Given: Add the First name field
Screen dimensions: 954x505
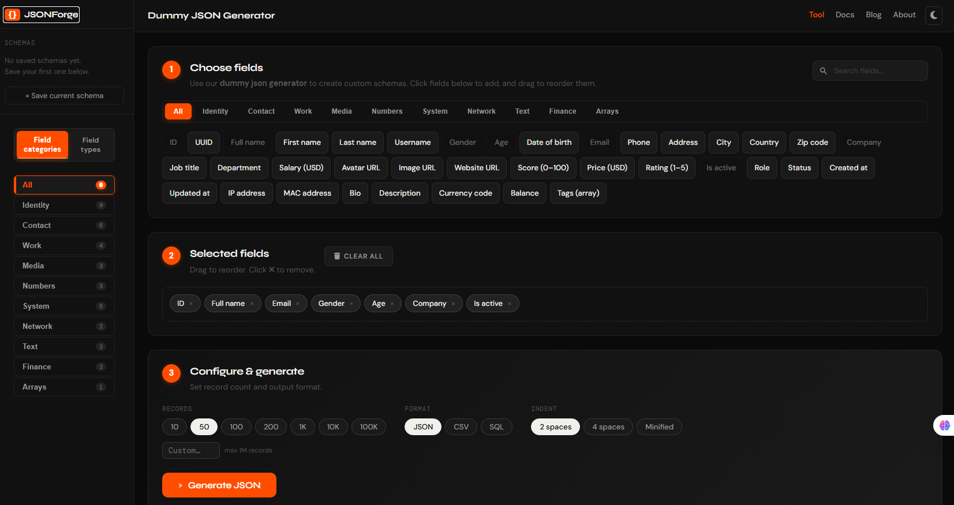Looking at the screenshot, I should (302, 143).
